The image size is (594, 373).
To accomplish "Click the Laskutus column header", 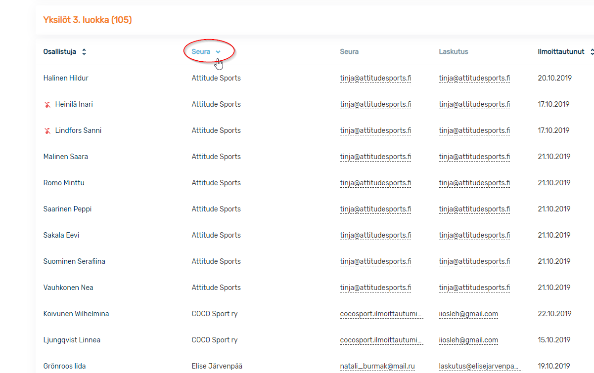I will point(454,52).
